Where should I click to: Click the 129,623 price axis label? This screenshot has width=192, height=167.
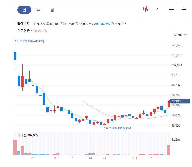pos(177,45)
